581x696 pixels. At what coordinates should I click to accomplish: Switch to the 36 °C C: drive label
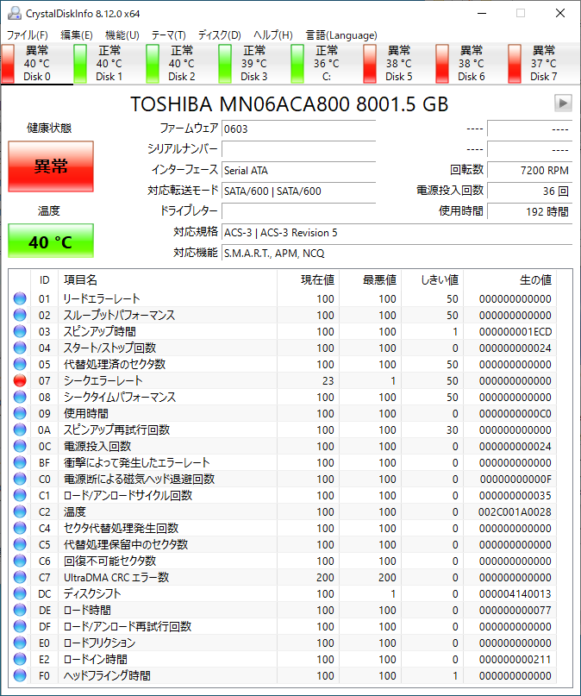327,64
